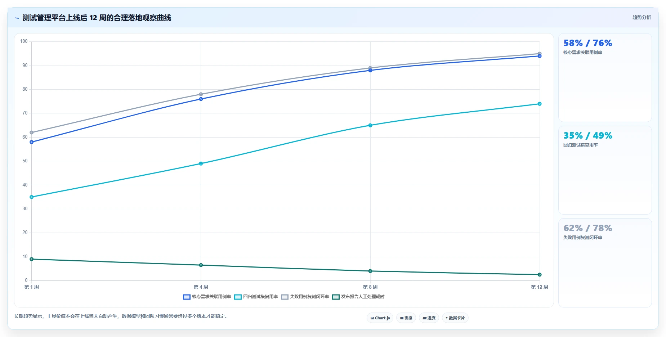Select the 35% / 49% metric card

click(605, 170)
